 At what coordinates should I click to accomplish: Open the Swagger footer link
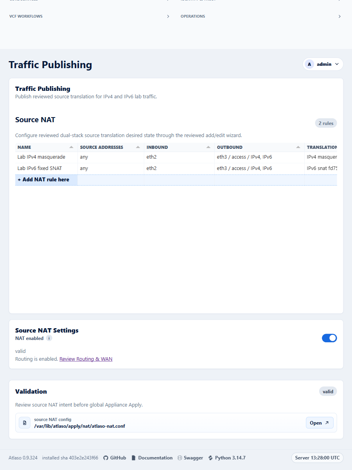tap(190, 458)
